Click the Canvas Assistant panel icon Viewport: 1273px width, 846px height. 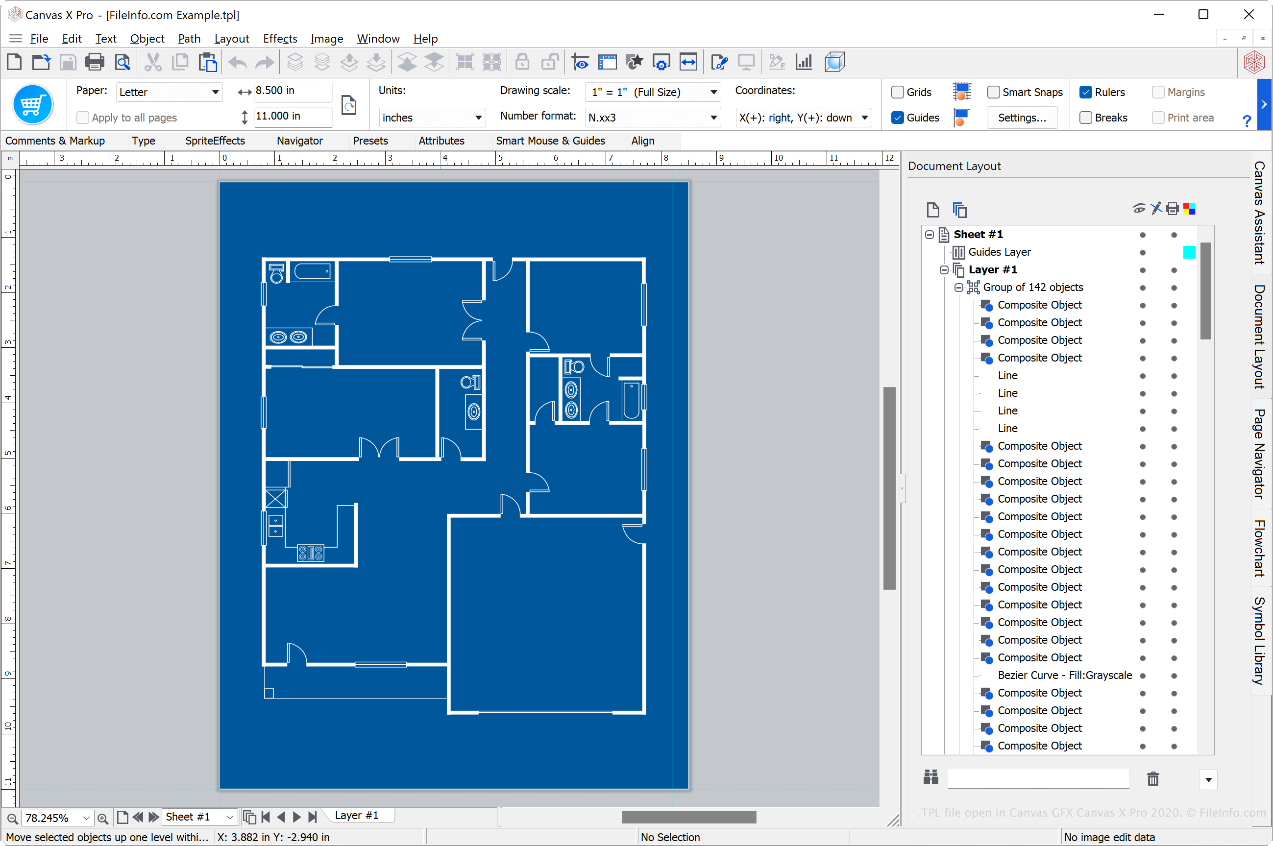1262,217
